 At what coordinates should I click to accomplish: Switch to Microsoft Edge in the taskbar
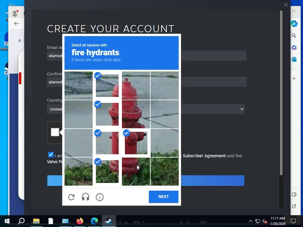coord(94,221)
